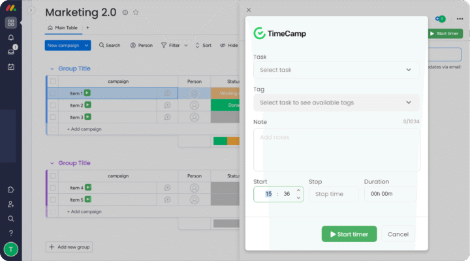The width and height of the screenshot is (470, 261).
Task: Assign person avatar for Item 5
Action: tap(195, 200)
